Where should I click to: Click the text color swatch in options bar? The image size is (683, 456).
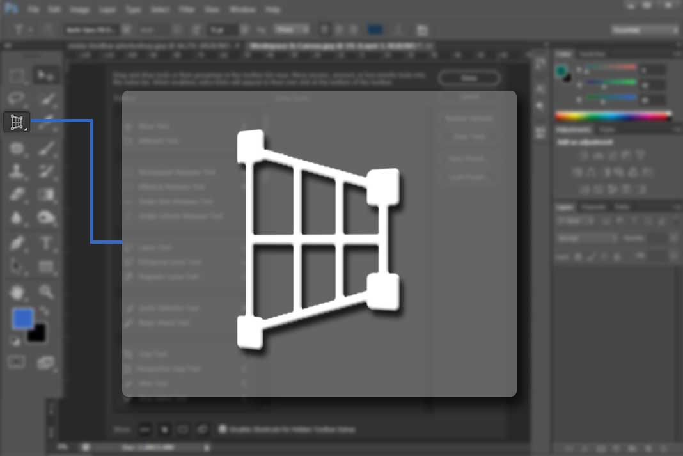375,29
